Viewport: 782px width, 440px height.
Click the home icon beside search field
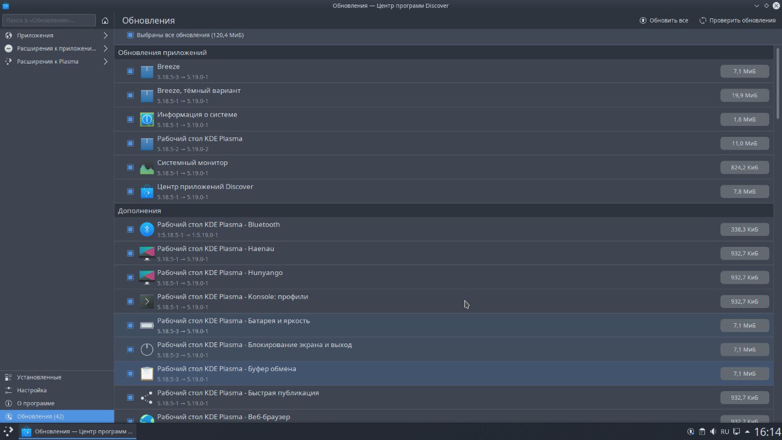[105, 20]
